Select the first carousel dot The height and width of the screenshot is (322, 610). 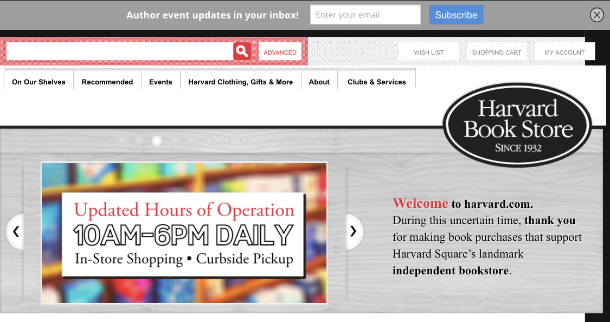click(122, 141)
